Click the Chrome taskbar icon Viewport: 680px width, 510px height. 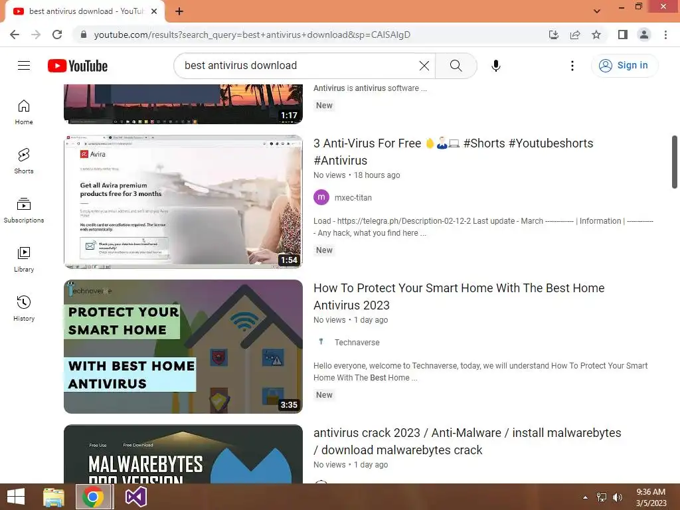point(93,497)
